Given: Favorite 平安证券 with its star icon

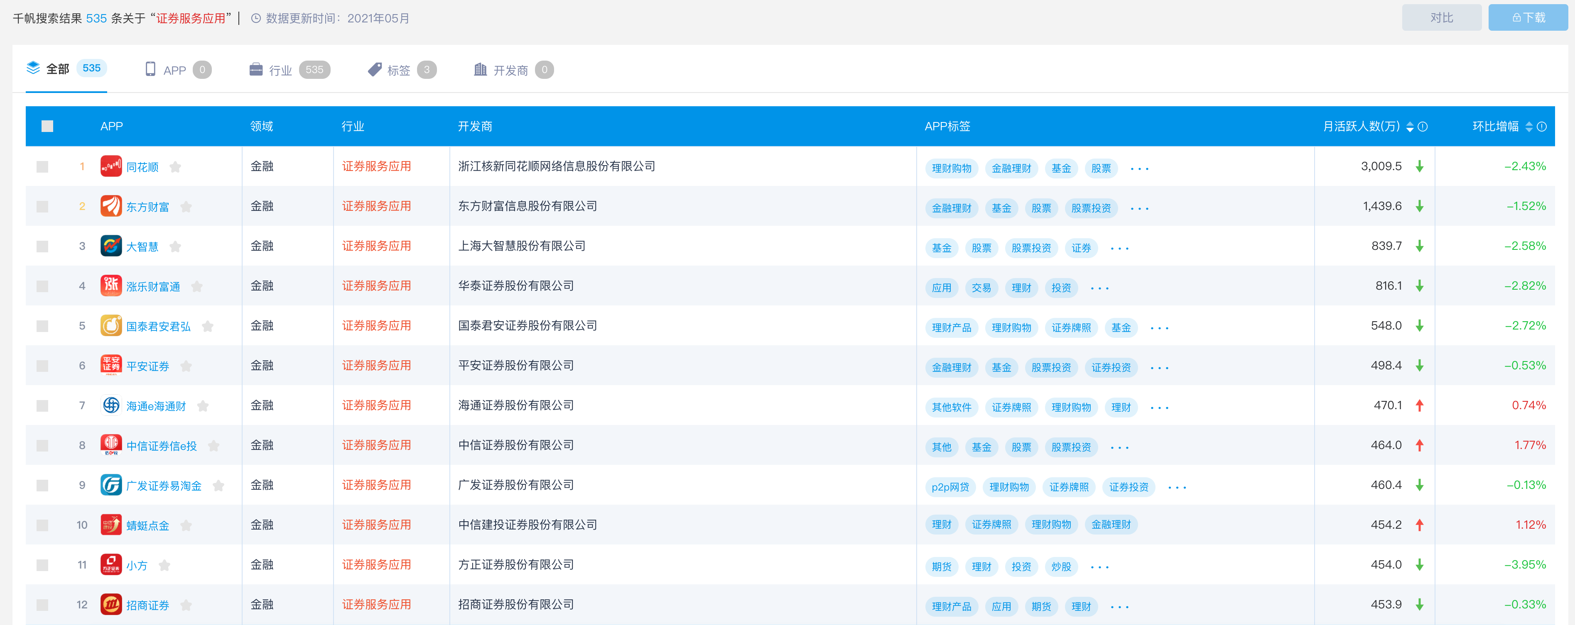Looking at the screenshot, I should coord(186,366).
